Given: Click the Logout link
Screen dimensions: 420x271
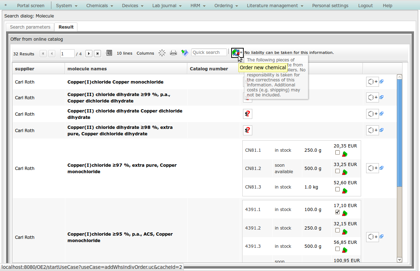Looking at the screenshot, I should tap(365, 6).
